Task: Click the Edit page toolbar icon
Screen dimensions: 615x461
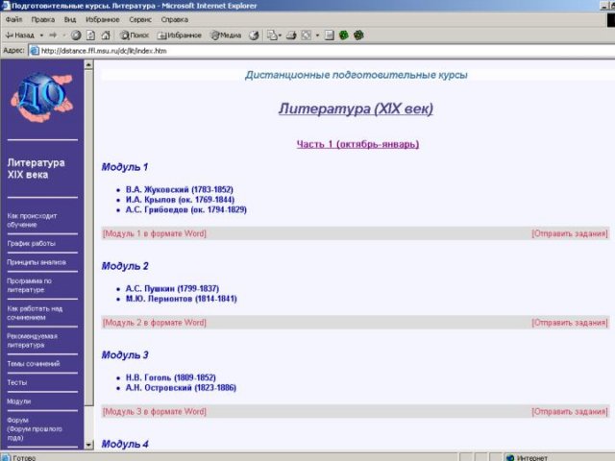Action: (x=307, y=36)
